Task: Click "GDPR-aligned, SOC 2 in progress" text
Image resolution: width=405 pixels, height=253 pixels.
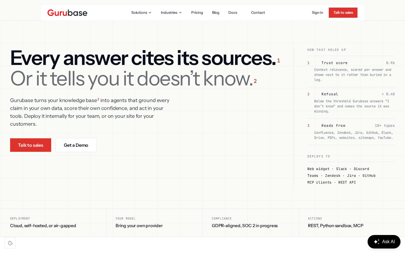Action: (x=245, y=226)
